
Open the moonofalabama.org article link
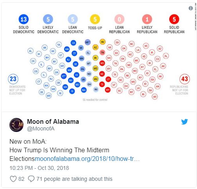point(87,159)
